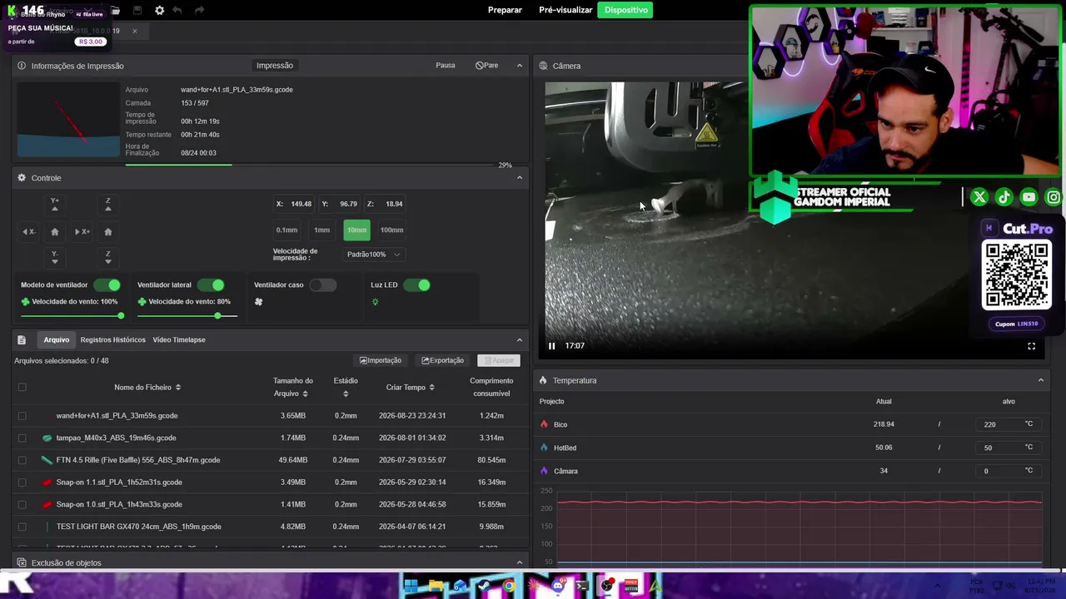The height and width of the screenshot is (599, 1066).
Task: Open Registros Históricos tab
Action: (x=112, y=339)
